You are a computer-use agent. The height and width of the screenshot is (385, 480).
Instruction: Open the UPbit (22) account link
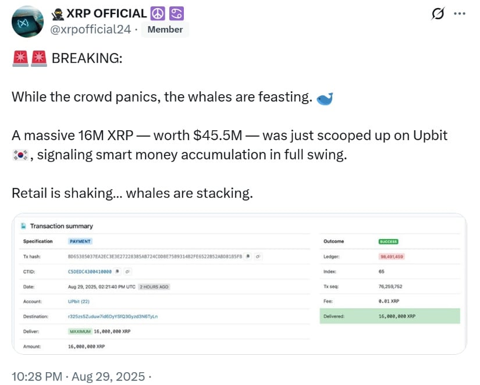79,301
